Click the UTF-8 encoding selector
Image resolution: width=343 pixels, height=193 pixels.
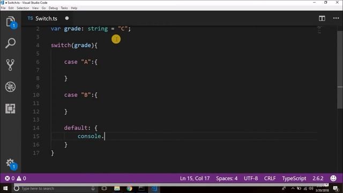click(x=251, y=179)
